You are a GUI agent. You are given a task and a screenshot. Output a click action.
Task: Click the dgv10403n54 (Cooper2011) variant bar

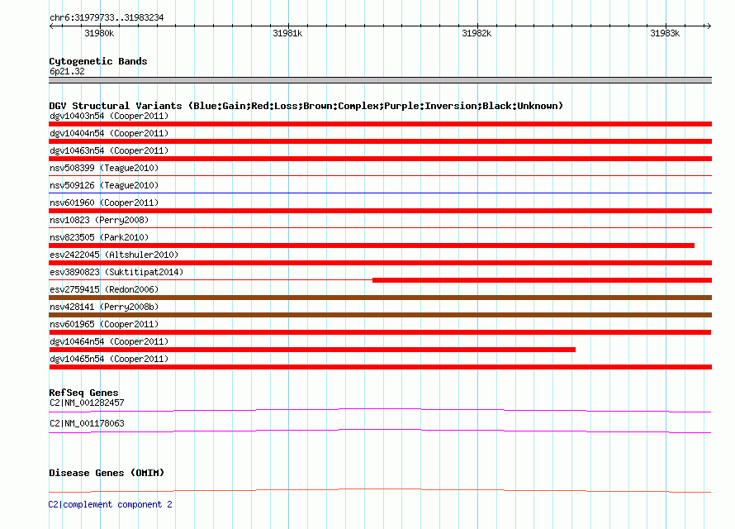[x=380, y=124]
